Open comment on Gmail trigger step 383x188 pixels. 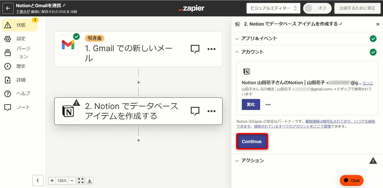(195, 49)
